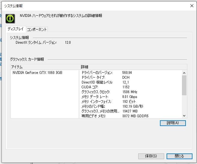
Task: Click the 専用ビデオ メモリ label
Action: 94,116
